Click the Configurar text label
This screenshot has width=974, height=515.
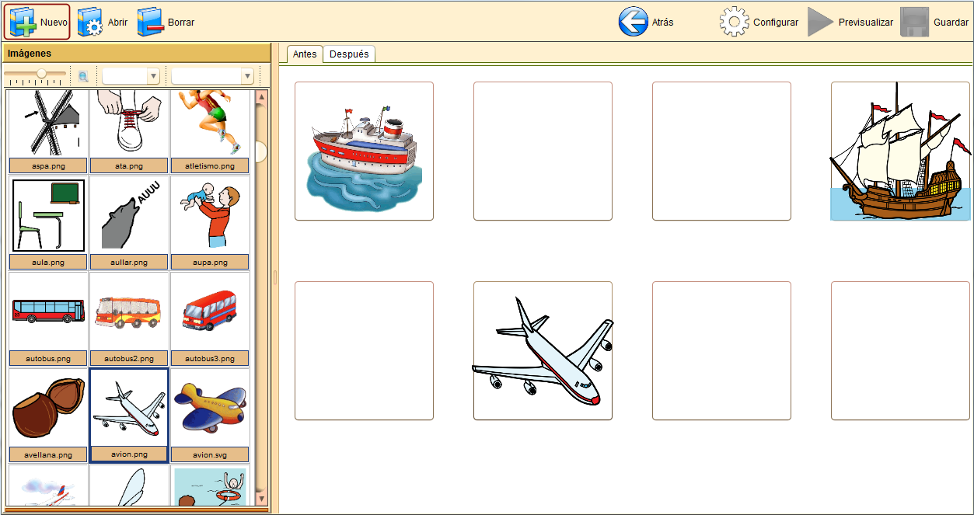[x=776, y=23]
